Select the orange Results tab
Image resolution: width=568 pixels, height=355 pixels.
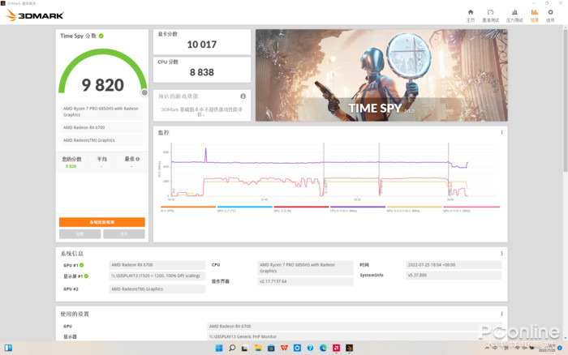point(534,15)
